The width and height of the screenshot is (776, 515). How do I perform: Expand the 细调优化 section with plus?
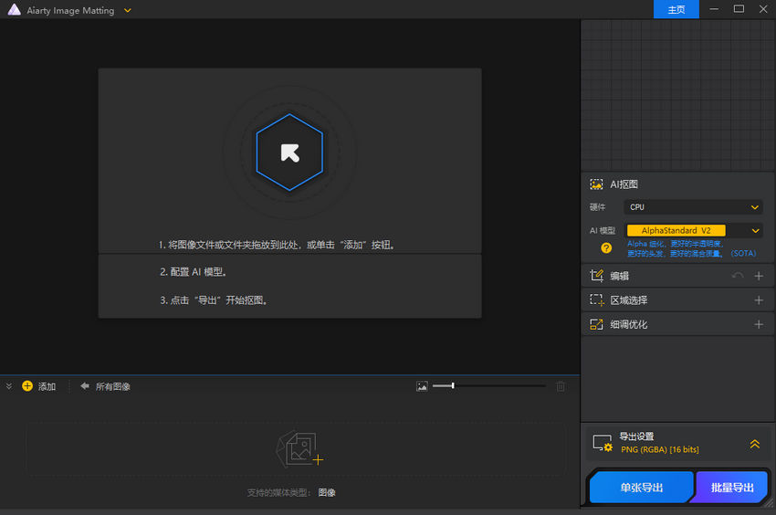[x=758, y=324]
